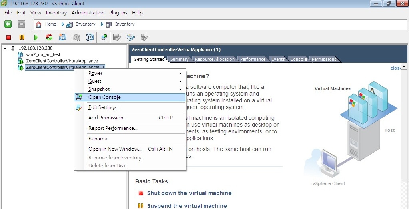Click the Reset virtual machine toolbar icon
409x209 pixels.
coord(49,37)
